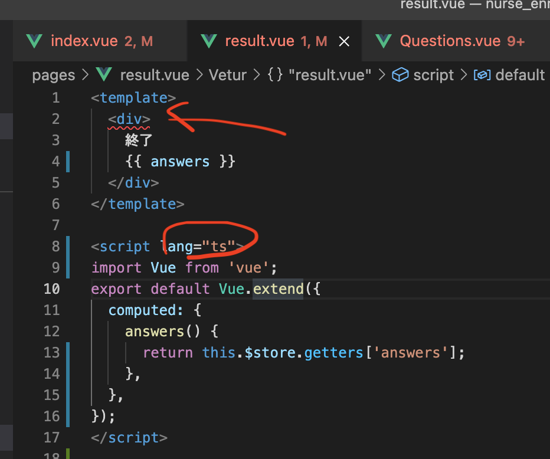550x459 pixels.
Task: Open the pages breadcrumb folder
Action: (x=54, y=75)
